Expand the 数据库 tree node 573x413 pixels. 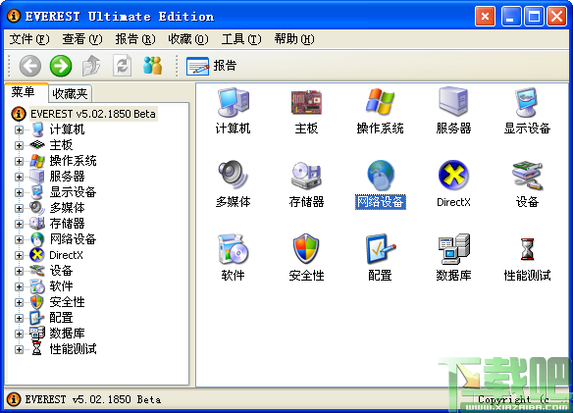19,335
